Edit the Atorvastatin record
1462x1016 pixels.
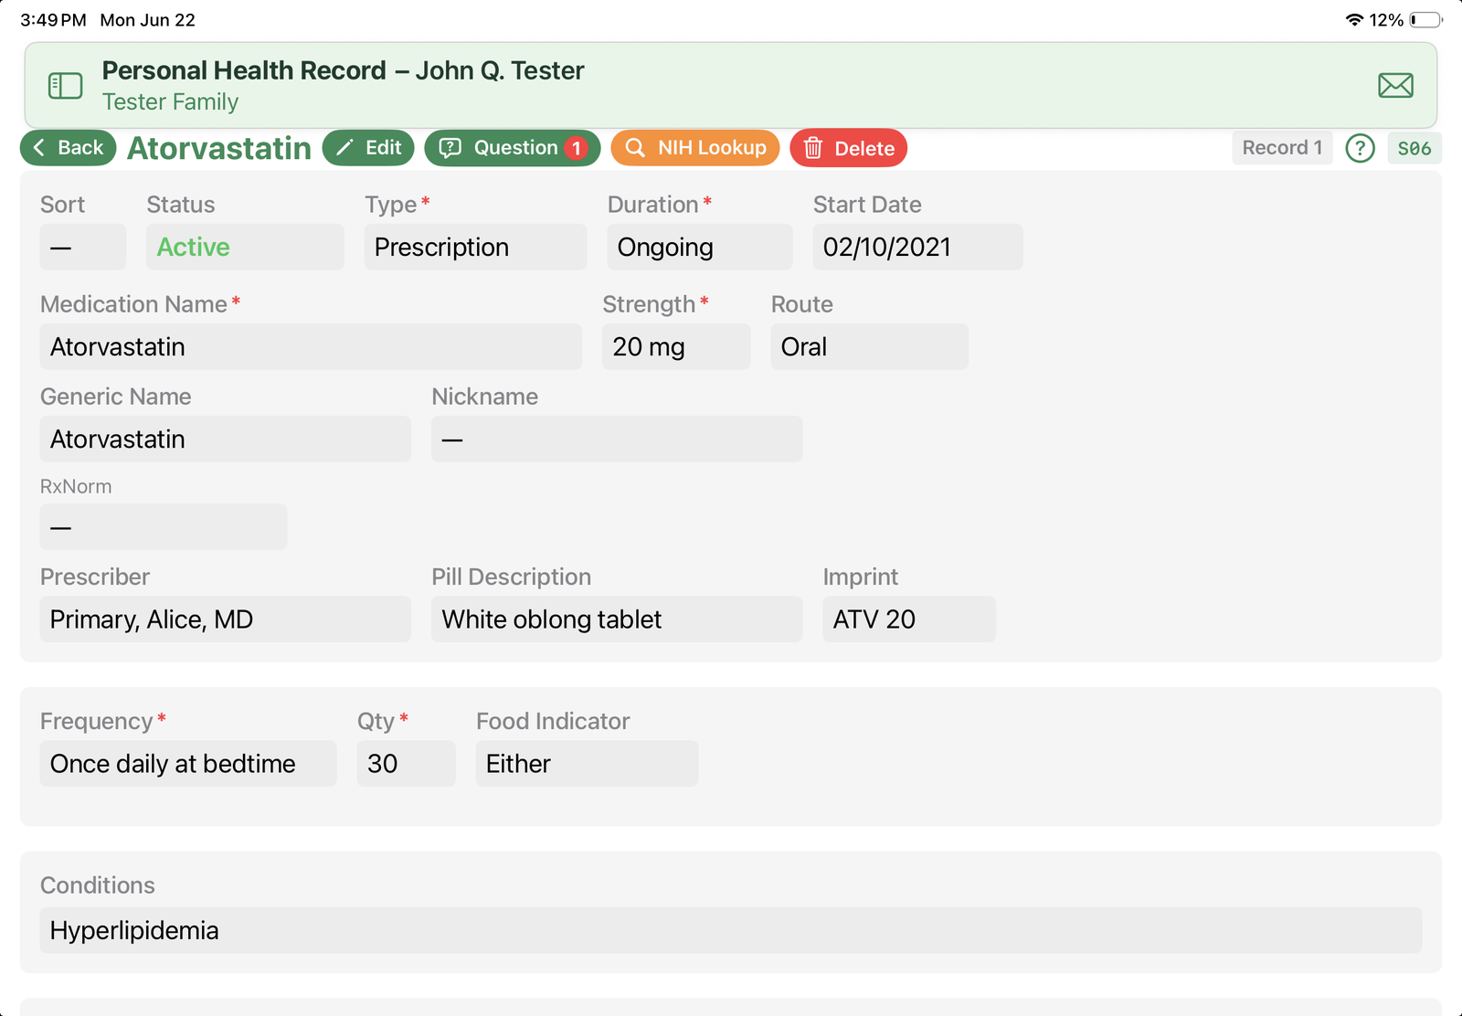click(x=368, y=148)
